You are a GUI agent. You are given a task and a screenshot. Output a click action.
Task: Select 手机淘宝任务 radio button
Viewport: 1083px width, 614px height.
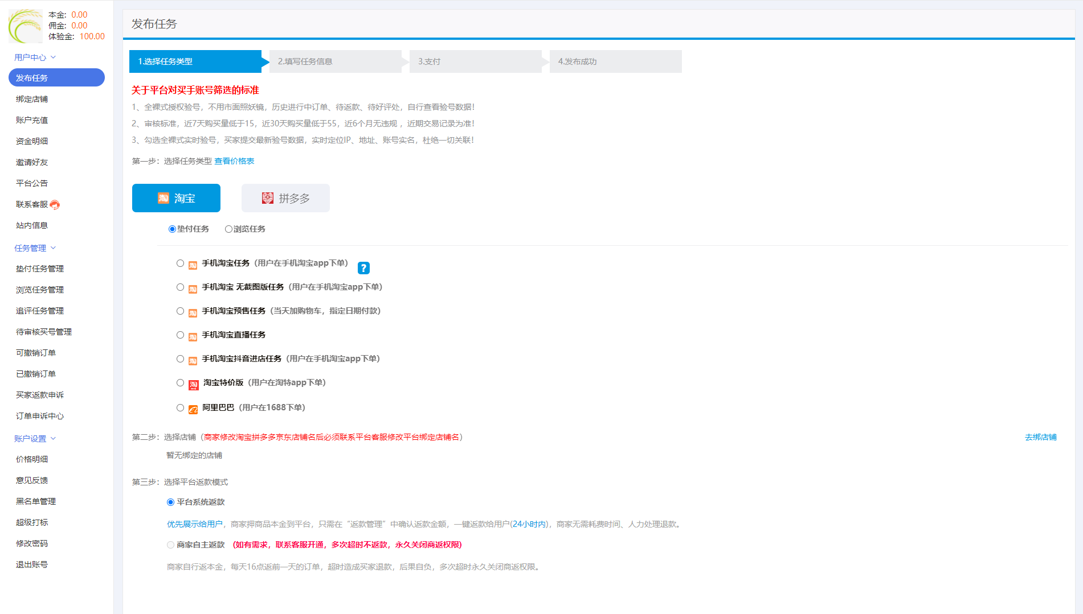point(180,263)
